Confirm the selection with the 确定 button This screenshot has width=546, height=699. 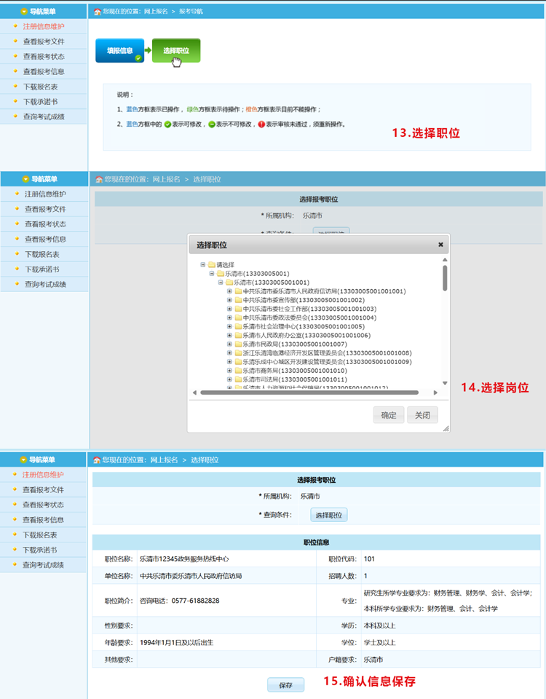coord(388,415)
